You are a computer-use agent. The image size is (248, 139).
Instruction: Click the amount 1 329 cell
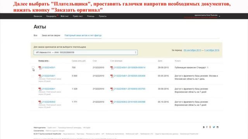74,89
